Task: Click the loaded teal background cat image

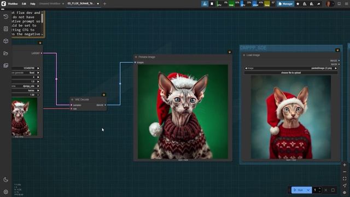Action: click(291, 117)
